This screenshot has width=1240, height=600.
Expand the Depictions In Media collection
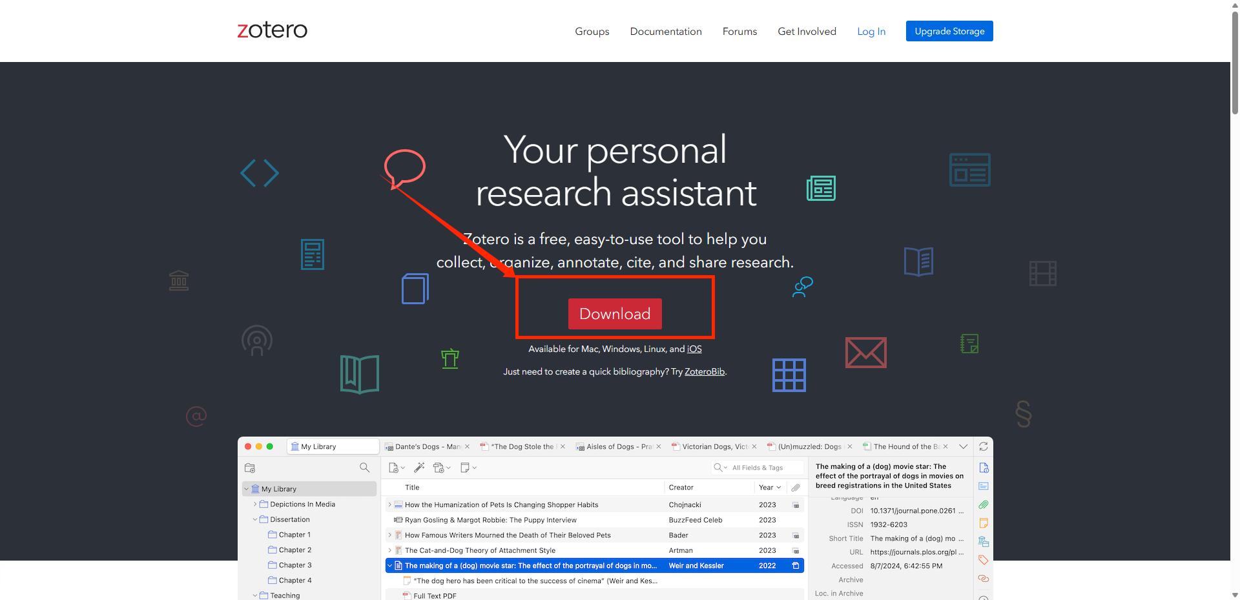click(x=255, y=504)
